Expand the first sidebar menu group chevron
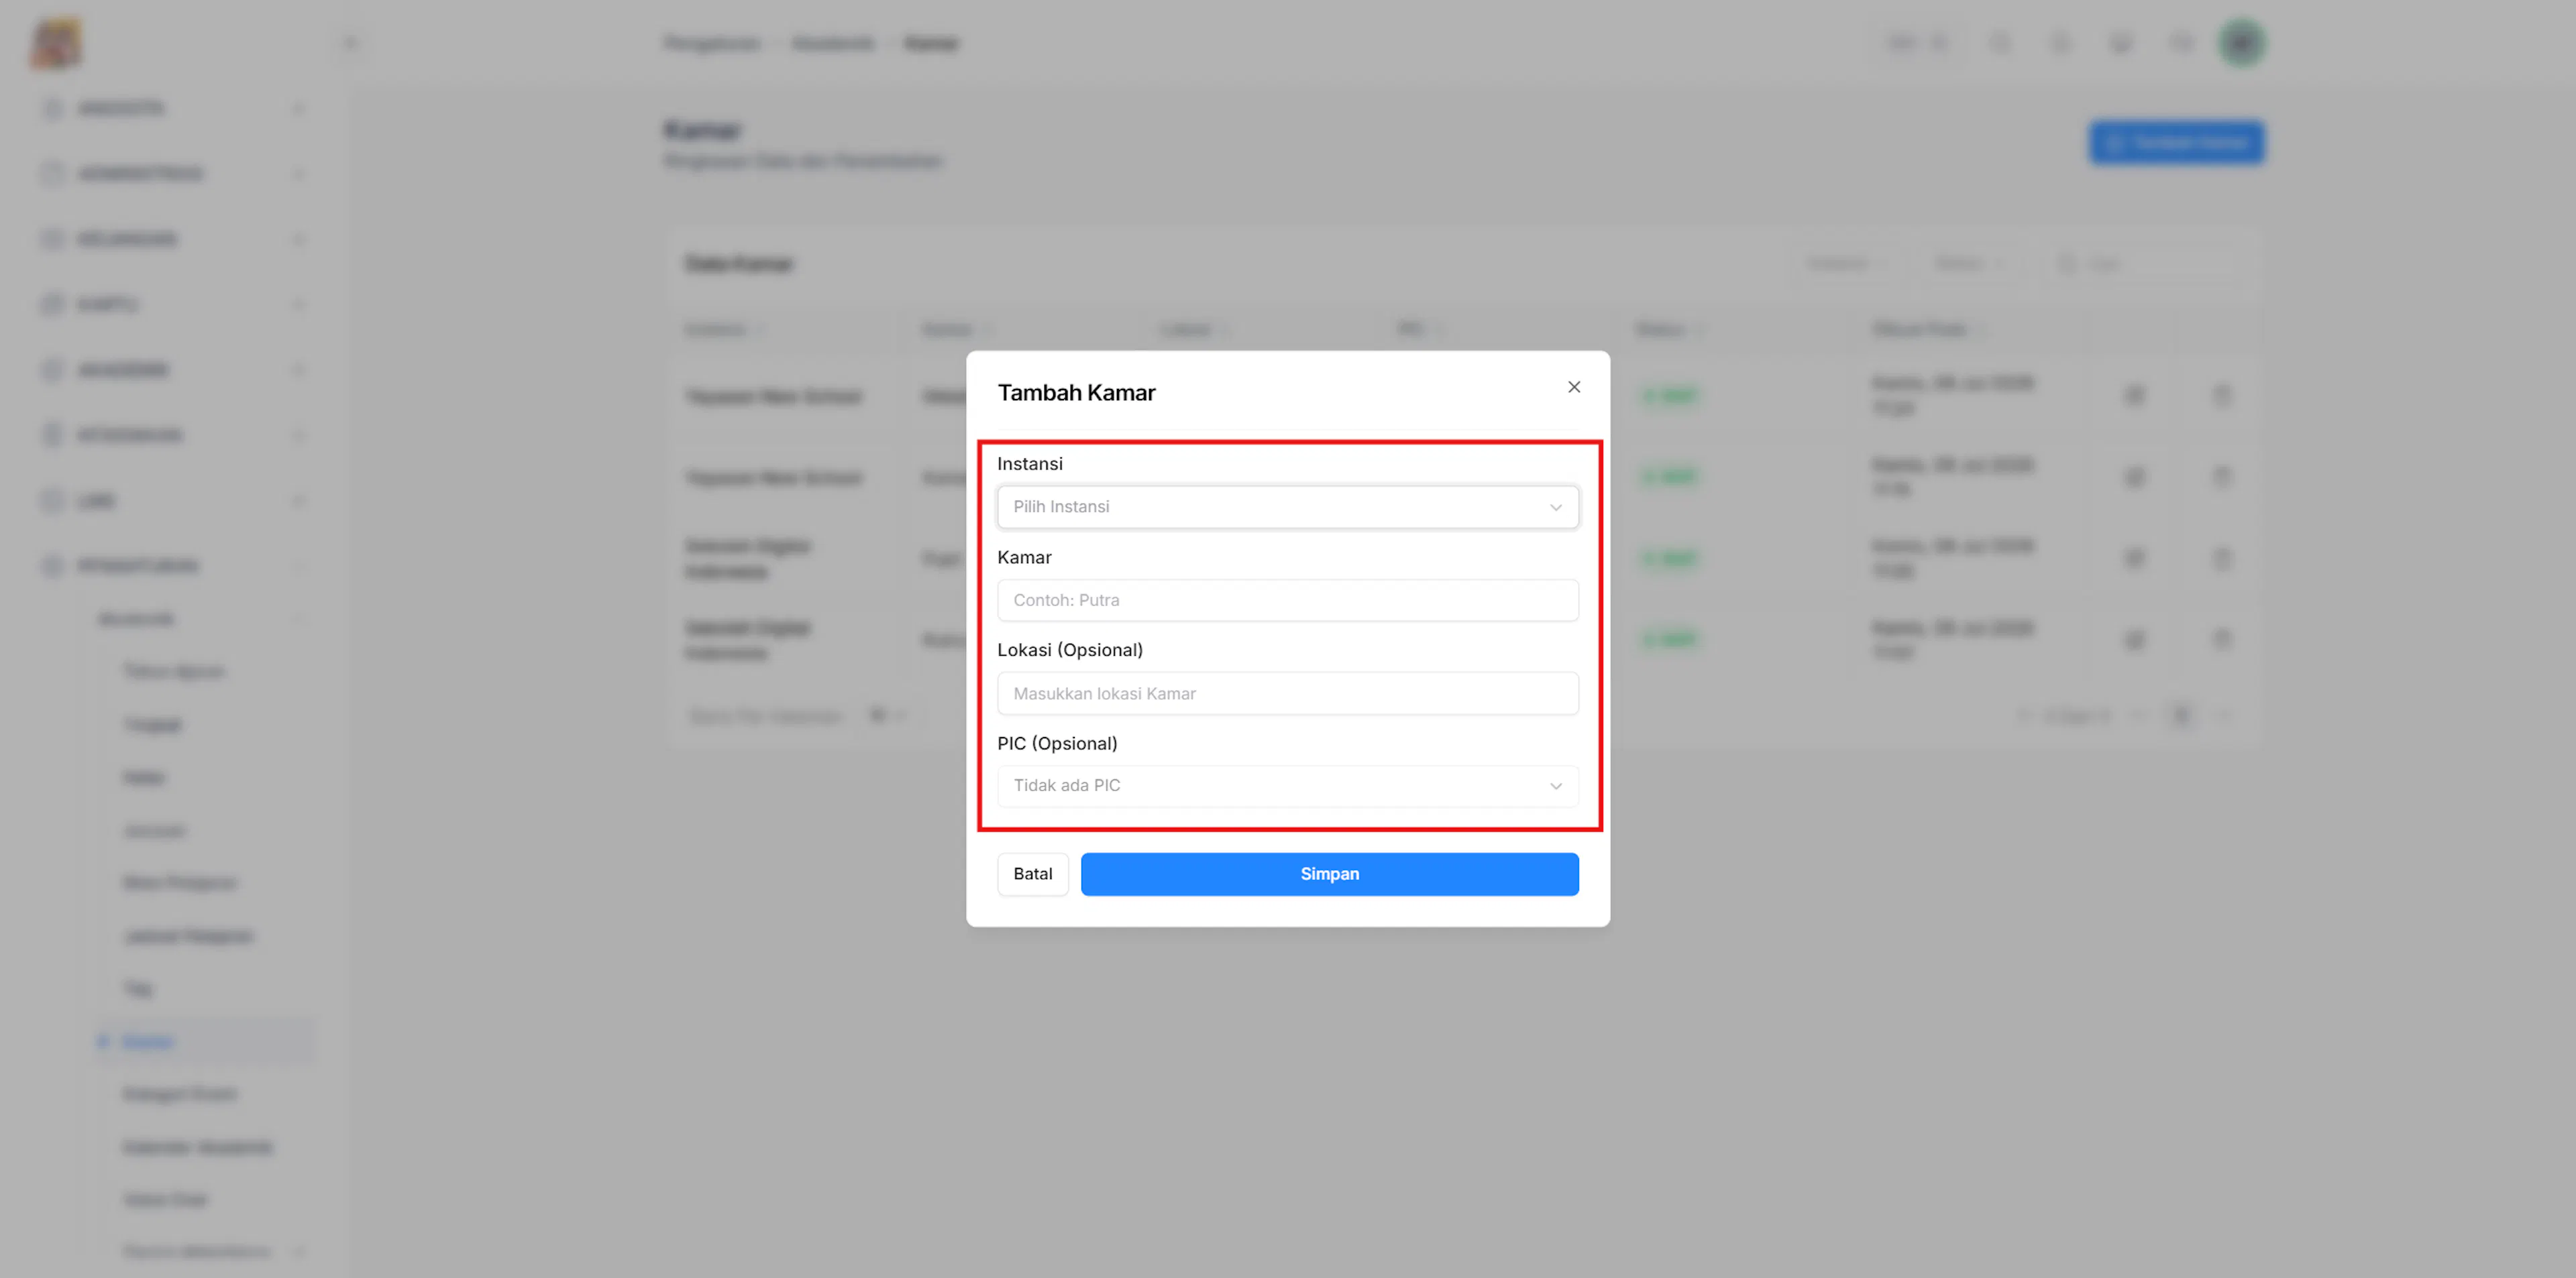 click(x=298, y=108)
